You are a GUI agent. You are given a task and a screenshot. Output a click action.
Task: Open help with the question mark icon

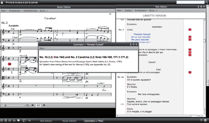tap(201, 120)
